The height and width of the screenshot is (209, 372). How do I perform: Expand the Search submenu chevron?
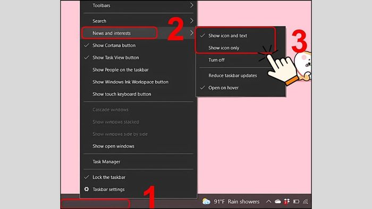coord(191,21)
